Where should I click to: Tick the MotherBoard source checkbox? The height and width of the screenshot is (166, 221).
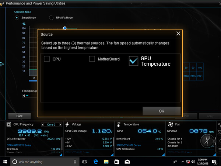click(x=92, y=59)
